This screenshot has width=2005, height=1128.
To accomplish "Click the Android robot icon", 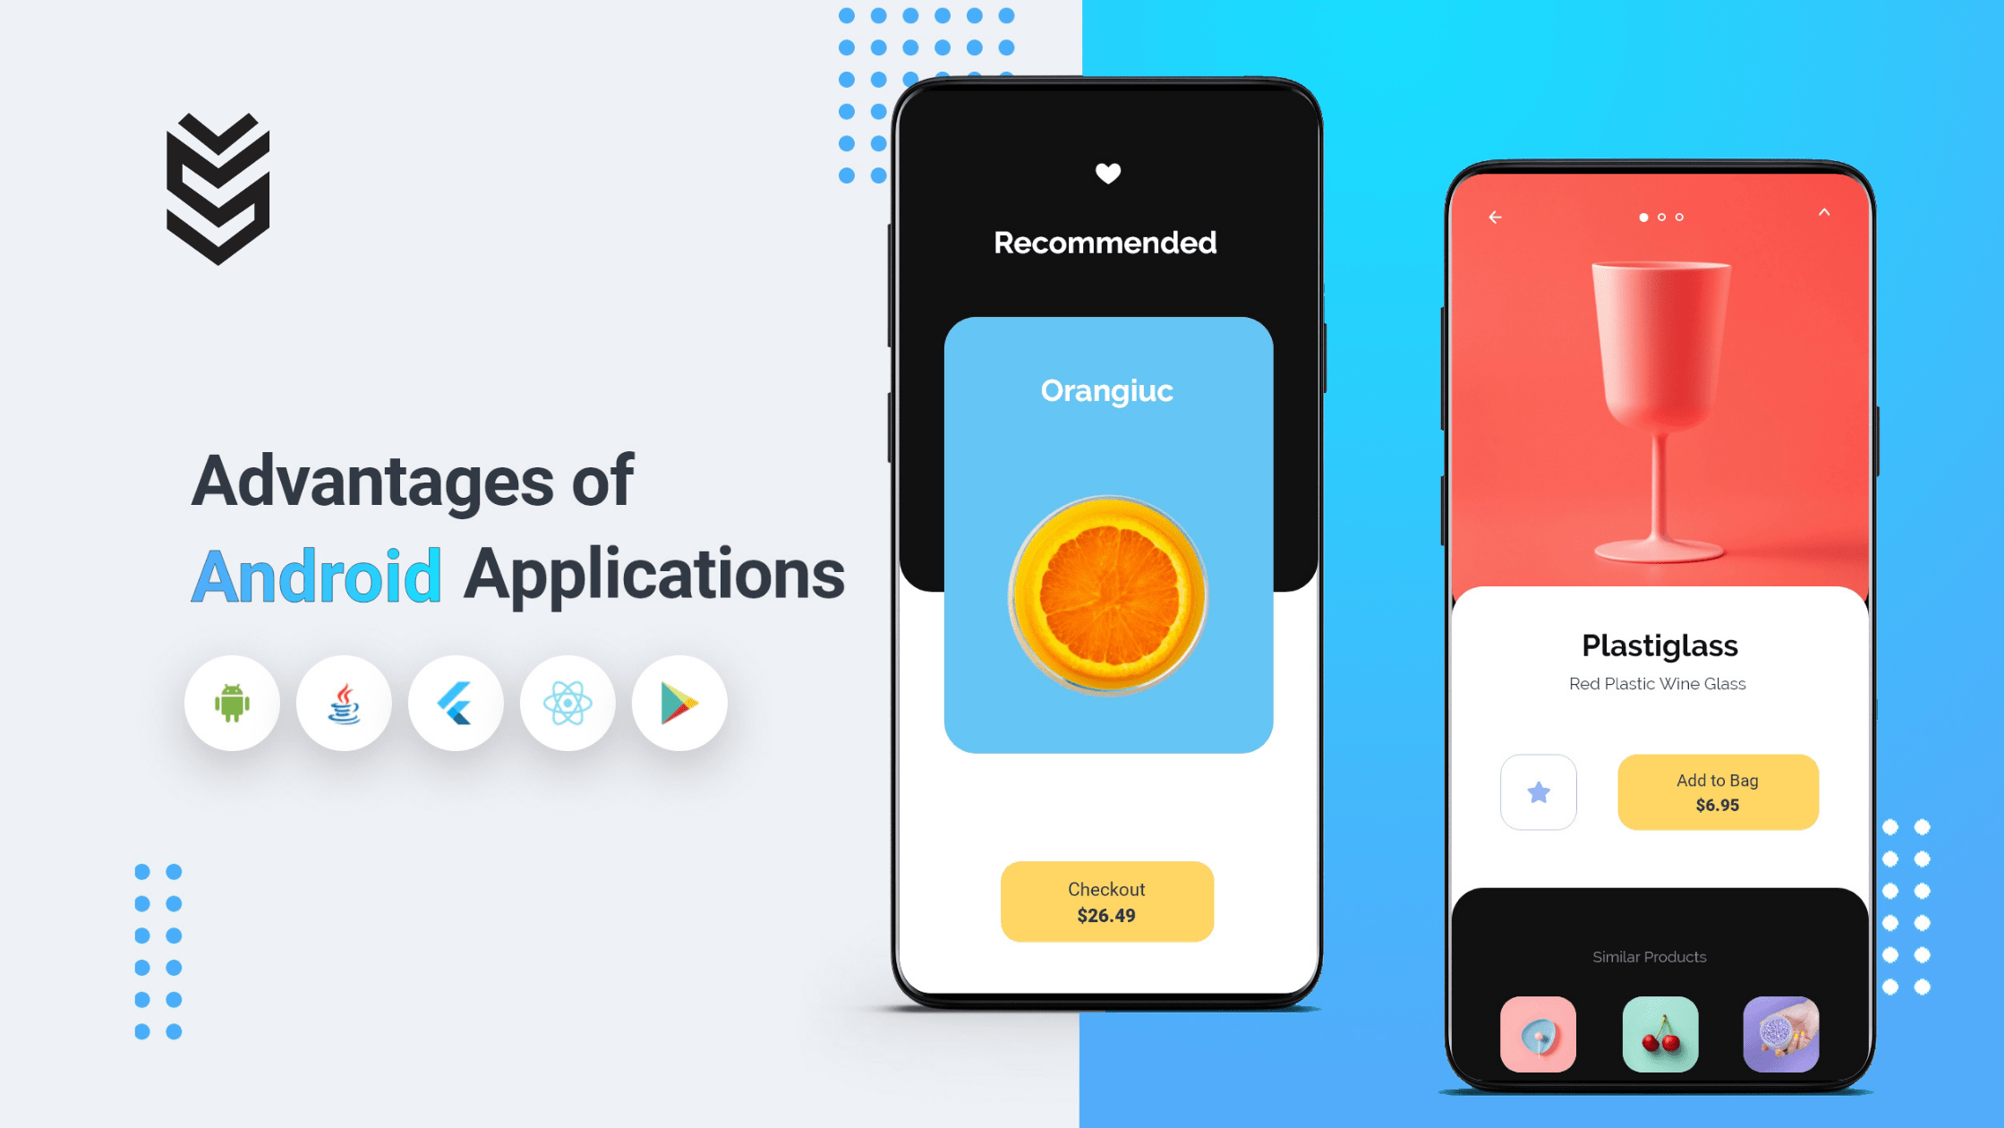I will (231, 703).
